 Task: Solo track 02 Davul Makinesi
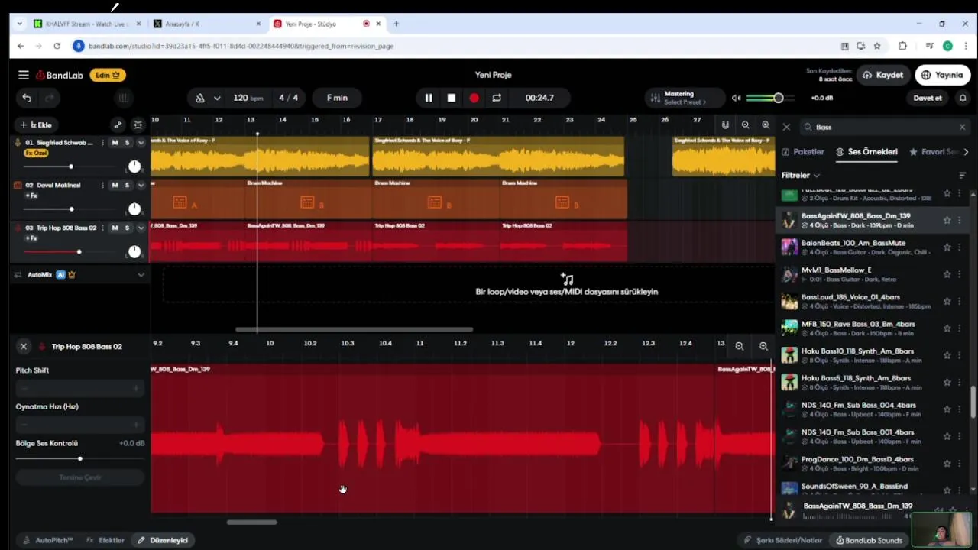tap(128, 185)
